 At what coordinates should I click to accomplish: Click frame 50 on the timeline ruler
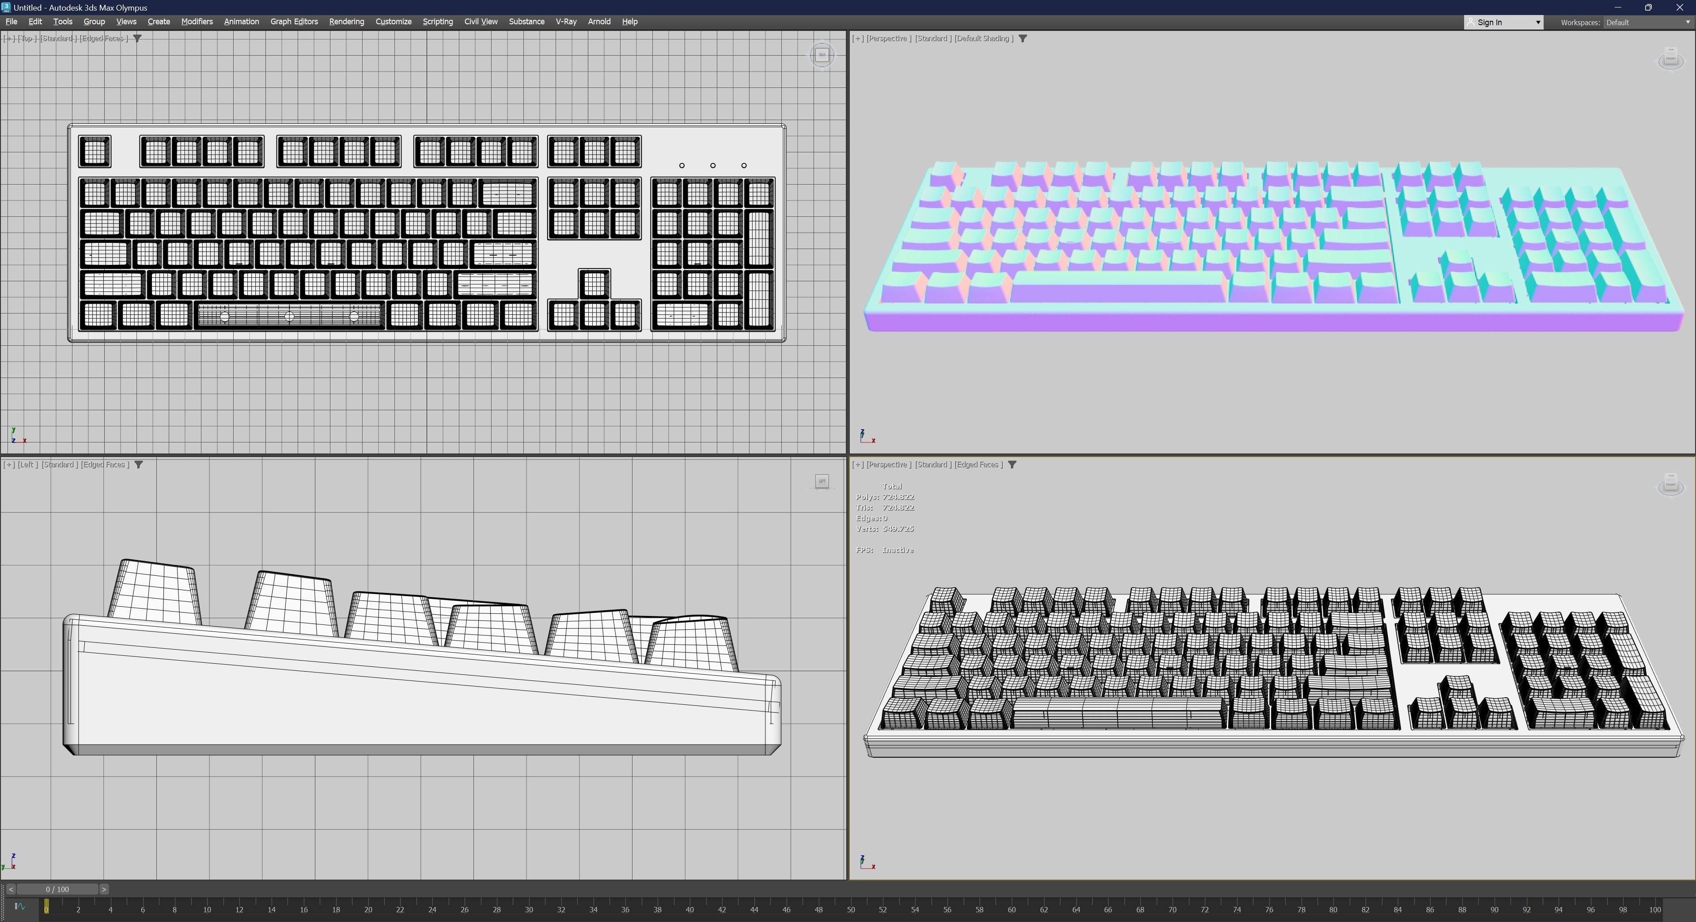coord(851,910)
